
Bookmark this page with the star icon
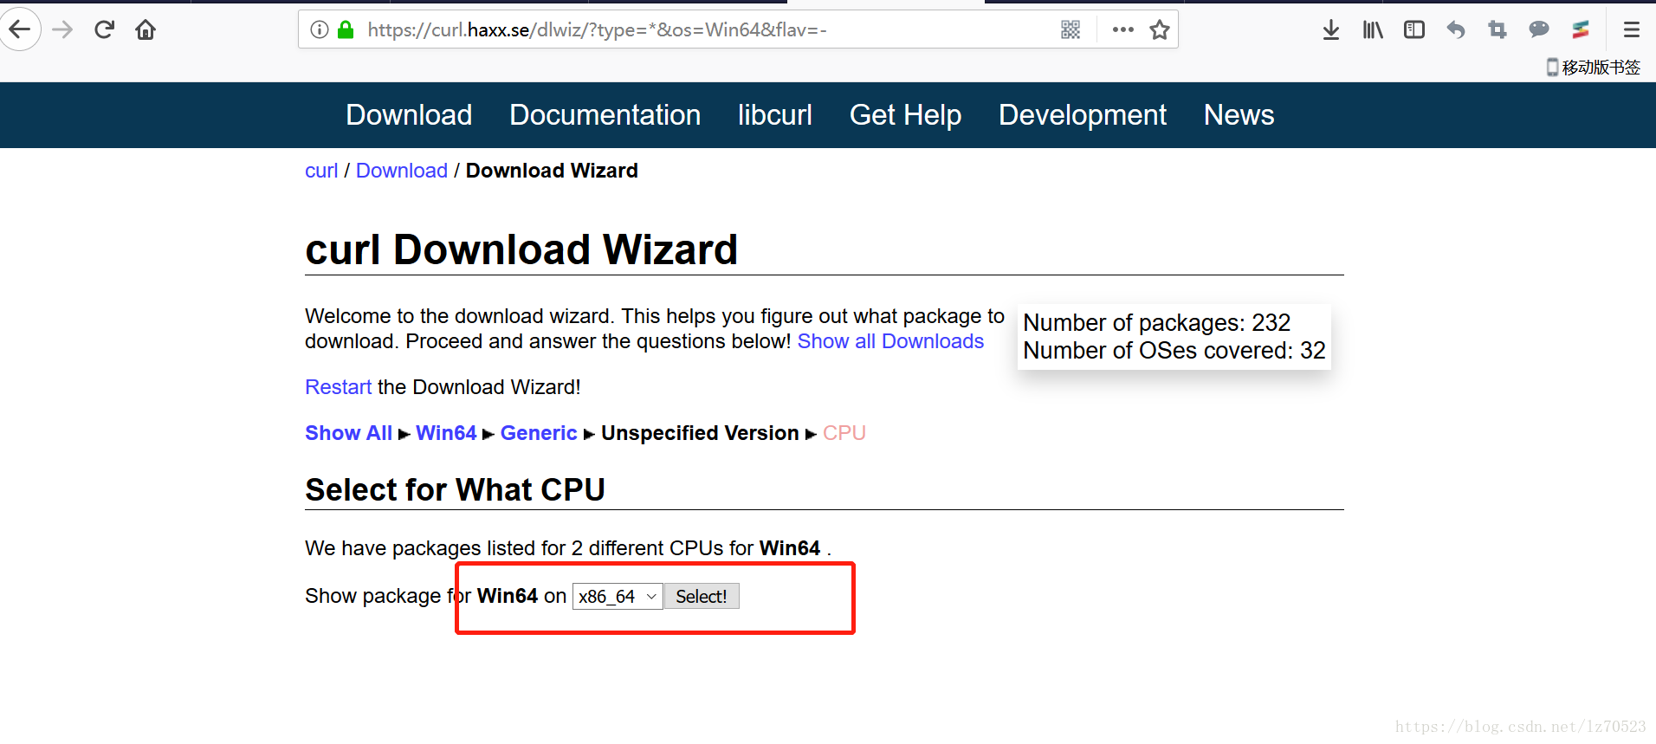tap(1160, 29)
